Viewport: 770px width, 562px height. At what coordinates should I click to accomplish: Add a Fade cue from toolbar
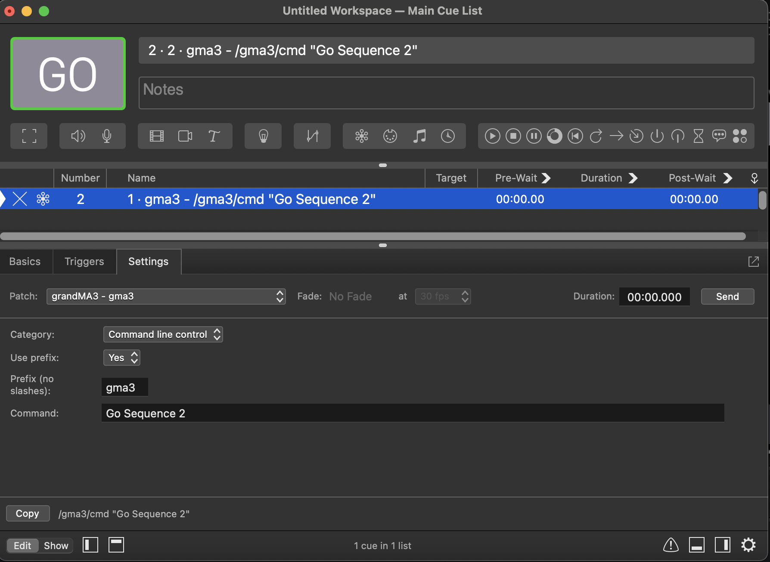pyautogui.click(x=312, y=136)
